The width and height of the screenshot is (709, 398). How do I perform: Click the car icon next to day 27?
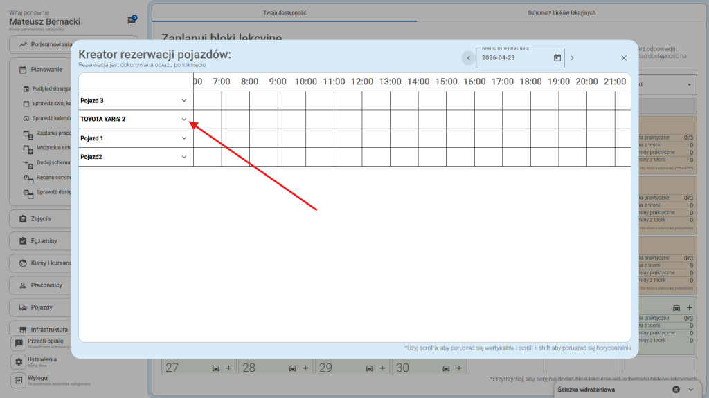215,368
